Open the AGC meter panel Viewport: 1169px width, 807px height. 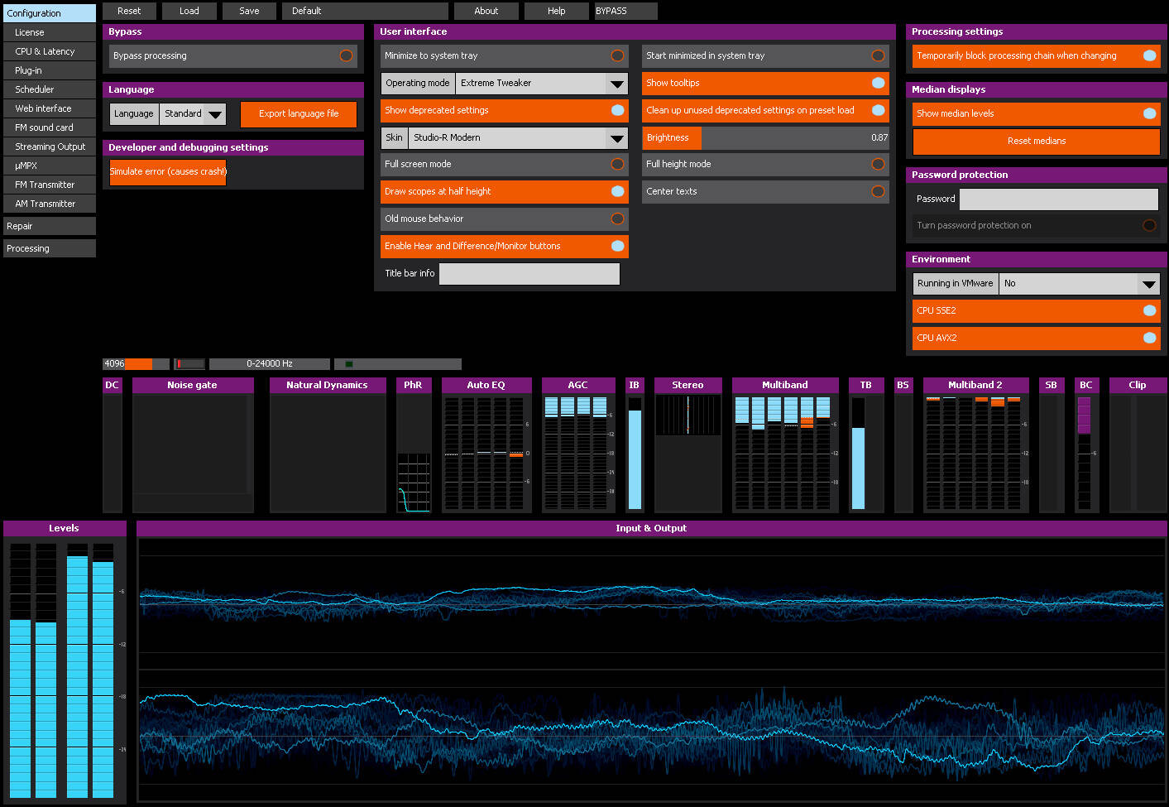coord(578,444)
